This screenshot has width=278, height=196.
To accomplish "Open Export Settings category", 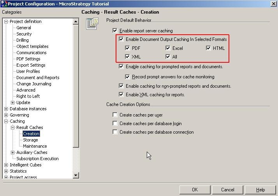I will pos(31,65).
